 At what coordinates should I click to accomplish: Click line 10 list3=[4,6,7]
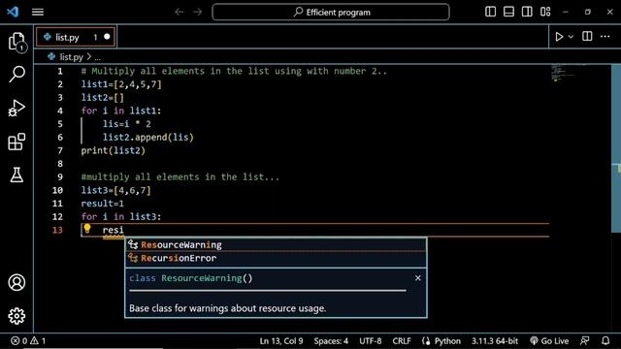pyautogui.click(x=116, y=190)
